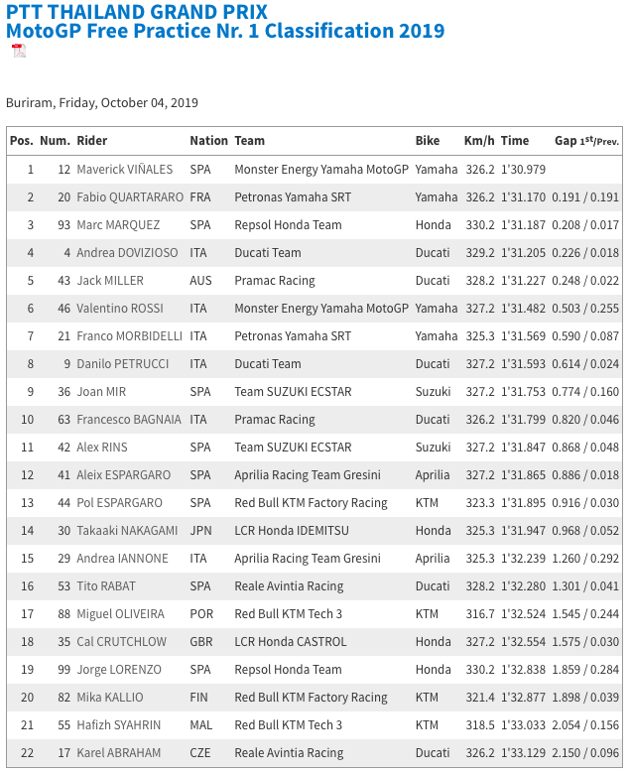Click on rider Takaaki NAKAGAMI

[x=127, y=531]
